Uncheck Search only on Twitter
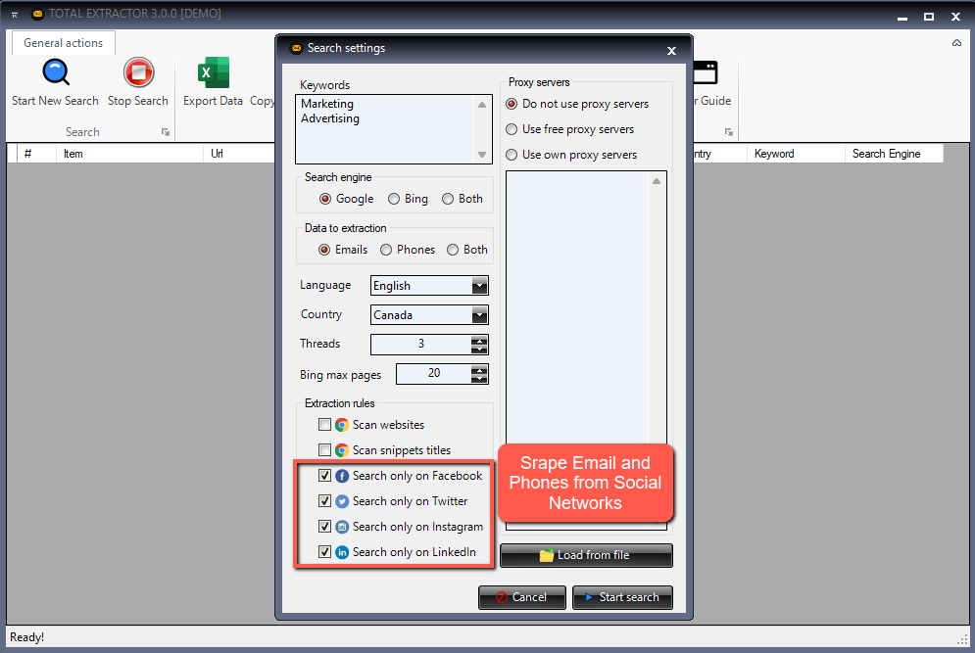Viewport: 975px width, 653px height. (324, 501)
